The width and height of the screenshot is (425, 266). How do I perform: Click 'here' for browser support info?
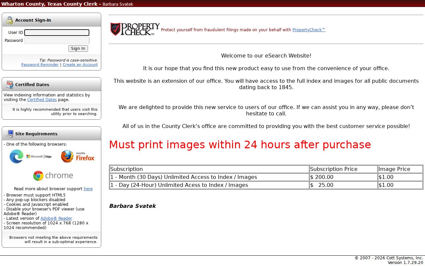[x=88, y=189]
